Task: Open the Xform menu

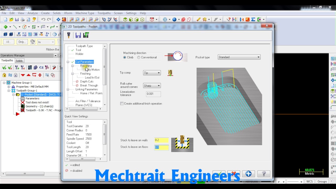Action: tap(68, 13)
